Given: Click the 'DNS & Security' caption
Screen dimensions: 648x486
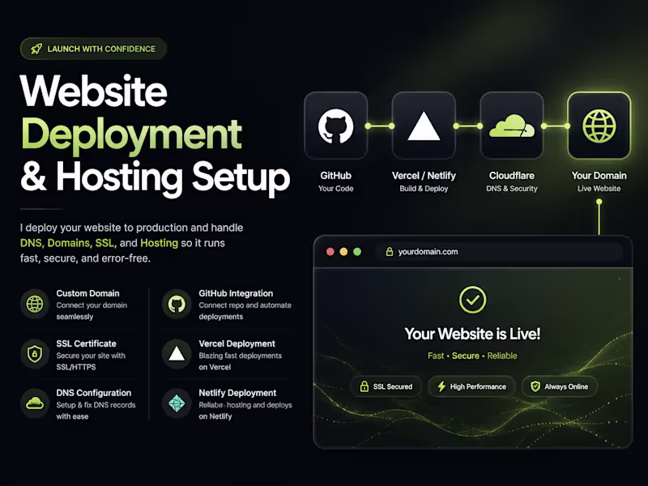Looking at the screenshot, I should 512,189.
